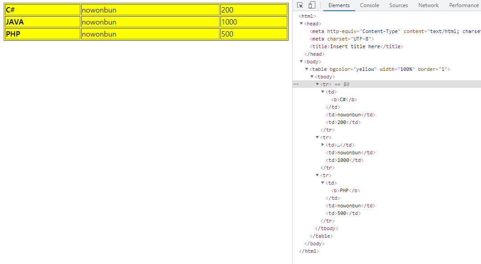Select the <td>200</td> node in DOM tree
The height and width of the screenshot is (264, 481).
coord(343,122)
